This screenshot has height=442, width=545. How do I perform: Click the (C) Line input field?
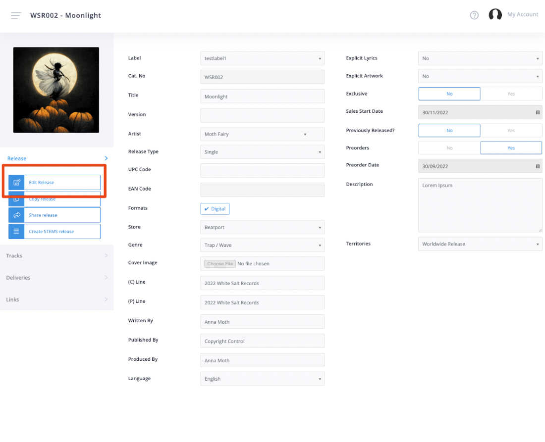pyautogui.click(x=263, y=283)
